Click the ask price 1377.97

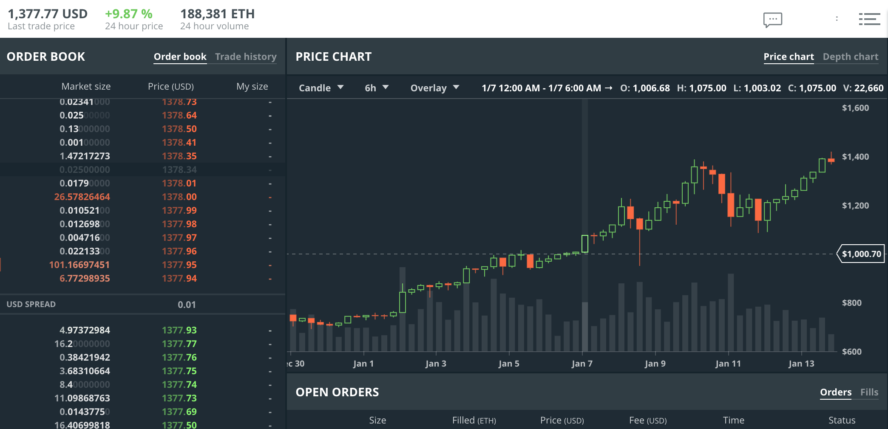tap(179, 237)
